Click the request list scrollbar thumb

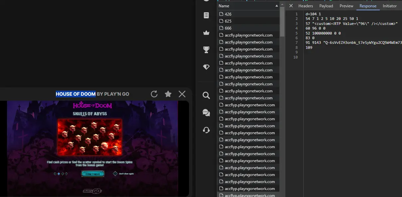tap(282, 22)
